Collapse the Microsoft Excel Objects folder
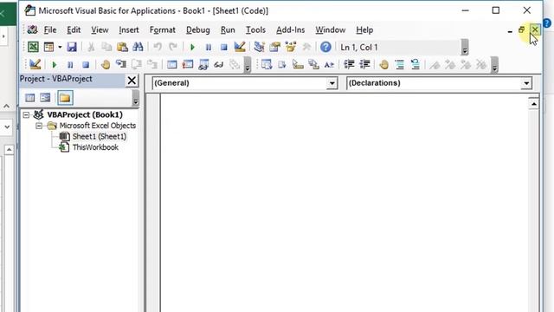This screenshot has height=312, width=554. coord(39,126)
